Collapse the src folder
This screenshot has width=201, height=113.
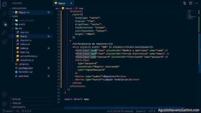(x=31, y=28)
